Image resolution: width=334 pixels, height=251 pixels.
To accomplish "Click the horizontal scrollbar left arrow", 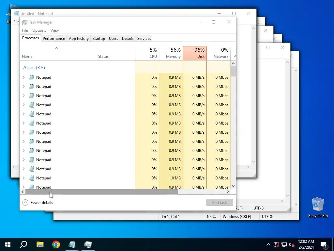I will (23, 192).
